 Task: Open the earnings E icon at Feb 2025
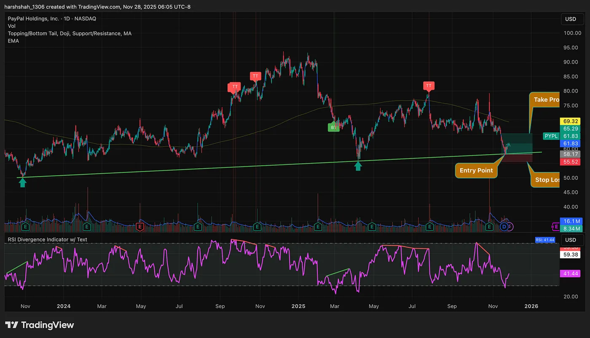click(x=318, y=227)
